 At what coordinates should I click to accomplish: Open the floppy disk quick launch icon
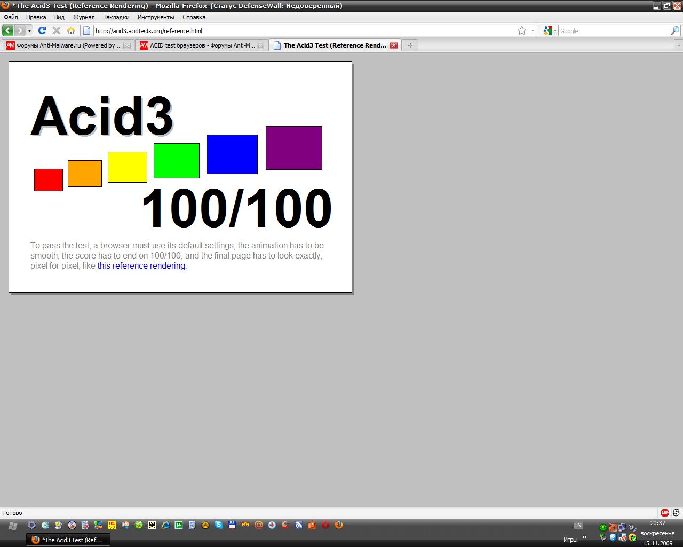pos(232,525)
